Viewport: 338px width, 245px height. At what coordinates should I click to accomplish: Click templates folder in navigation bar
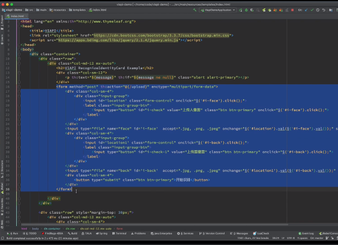click(x=77, y=10)
